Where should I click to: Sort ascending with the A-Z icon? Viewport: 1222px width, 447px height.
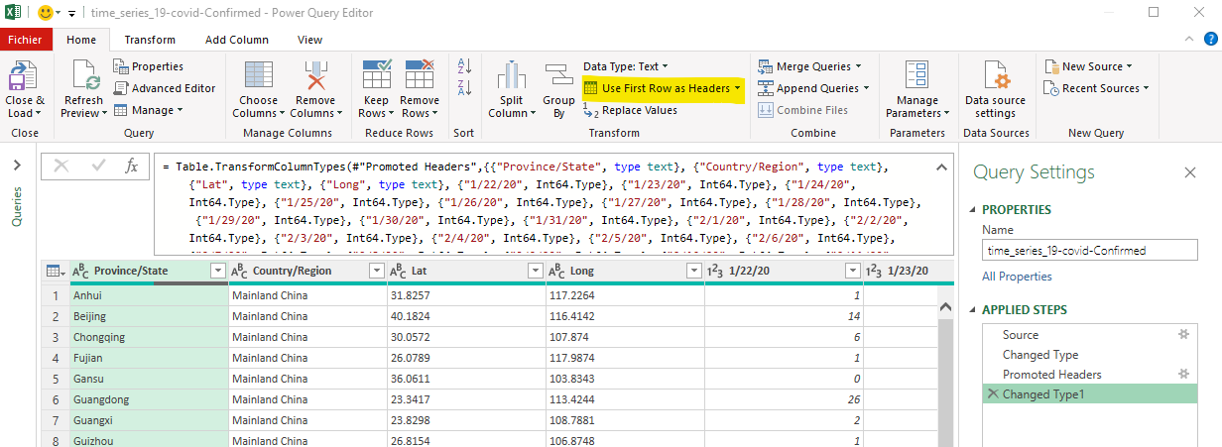tap(464, 66)
